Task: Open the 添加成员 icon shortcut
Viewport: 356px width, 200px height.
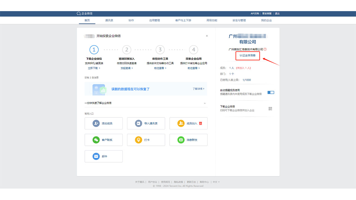Action: [96, 123]
